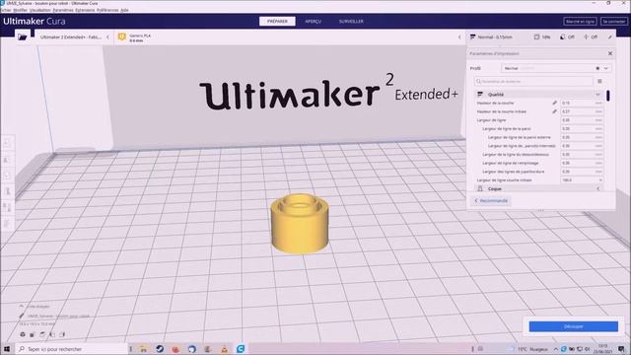Click the Découper slice button
The image size is (631, 355).
pos(574,326)
